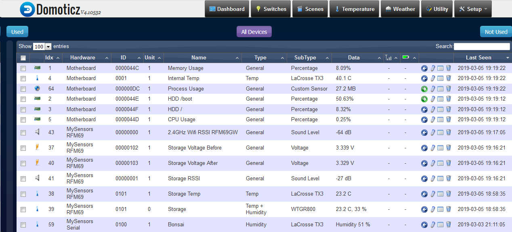Open the log icon for CPU Usage

[x=441, y=120]
